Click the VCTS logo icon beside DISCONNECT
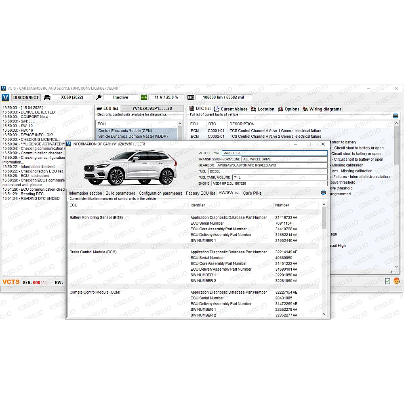Image resolution: width=404 pixels, height=404 pixels. 5,97
